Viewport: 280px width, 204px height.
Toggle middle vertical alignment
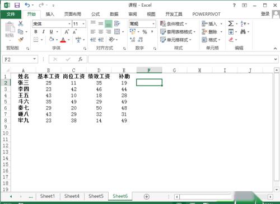click(x=101, y=23)
